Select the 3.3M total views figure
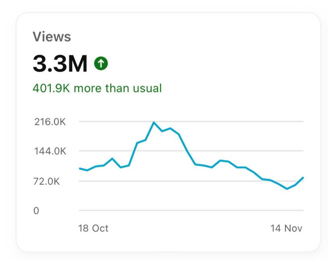This screenshot has width=328, height=261. coord(60,63)
